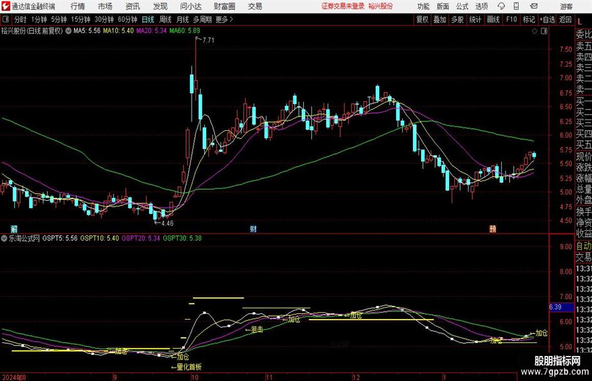
Task: Open the 功能 menu
Action: [x=423, y=6]
